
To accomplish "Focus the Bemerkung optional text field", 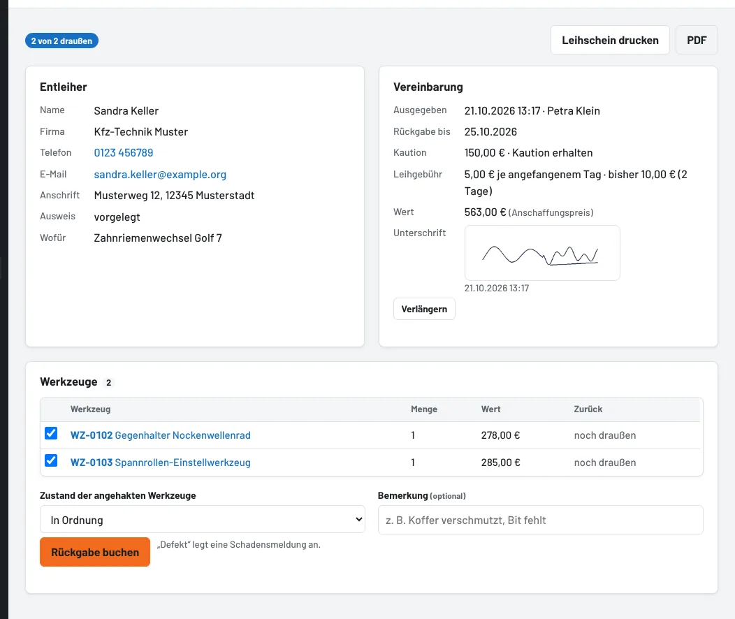I will pos(541,520).
